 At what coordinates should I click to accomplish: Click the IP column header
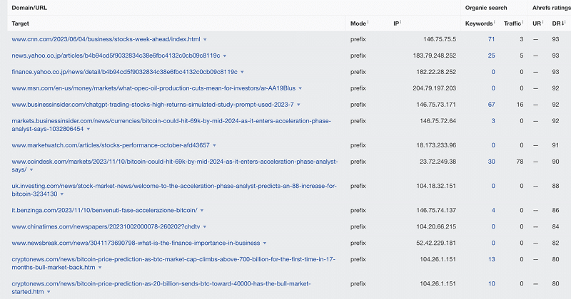coord(396,23)
